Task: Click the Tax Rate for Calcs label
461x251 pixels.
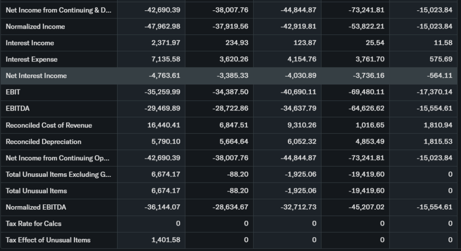Action: click(33, 223)
